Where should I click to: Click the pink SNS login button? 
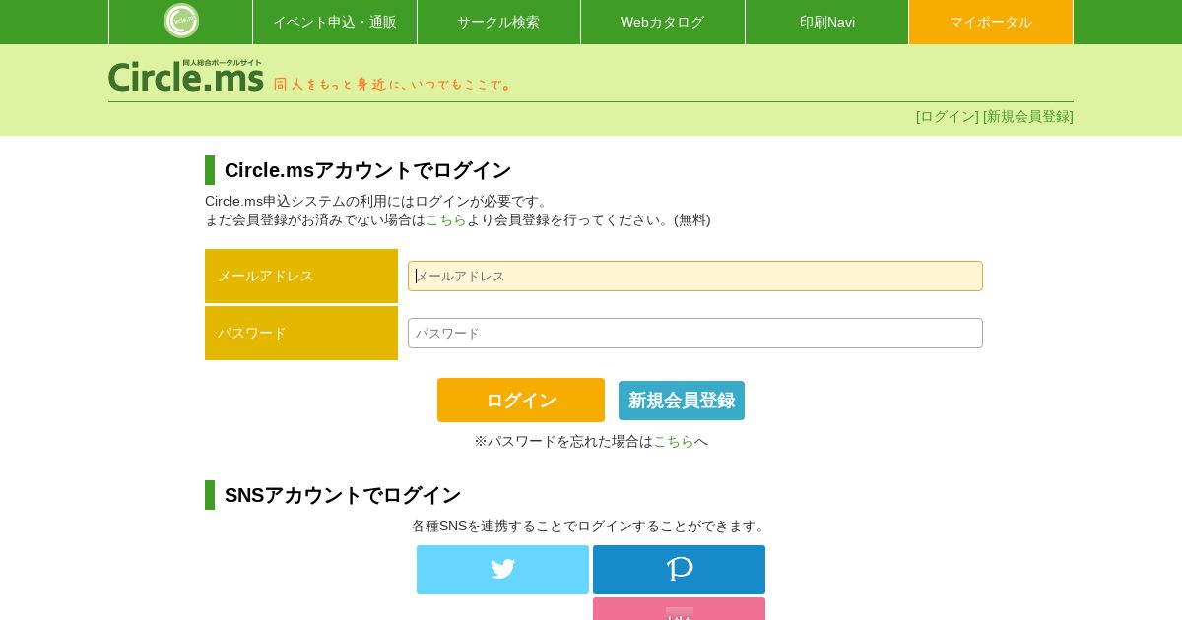pos(679,609)
